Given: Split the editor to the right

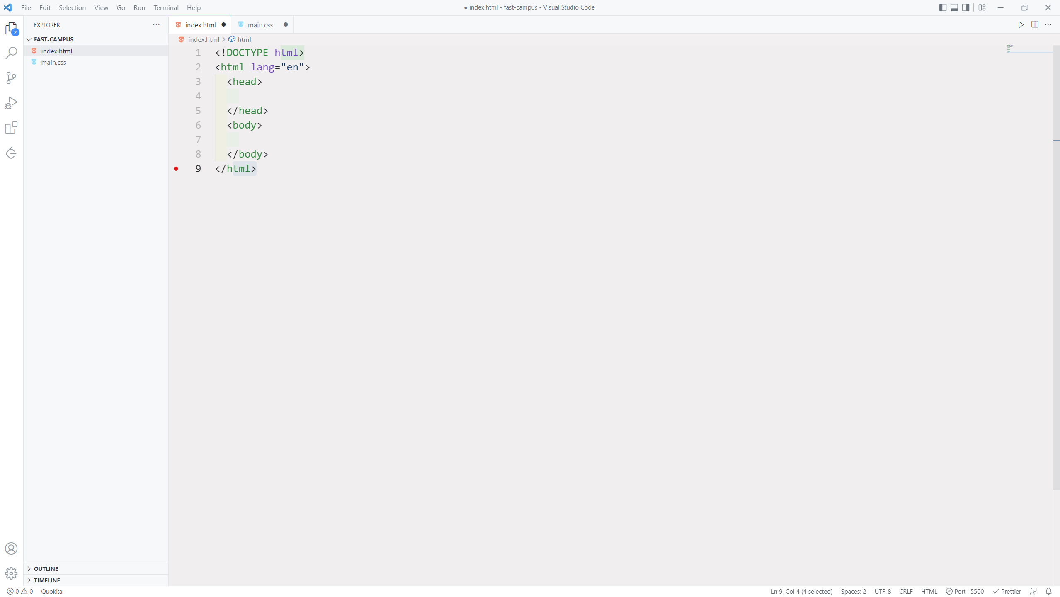Looking at the screenshot, I should coord(1035,24).
